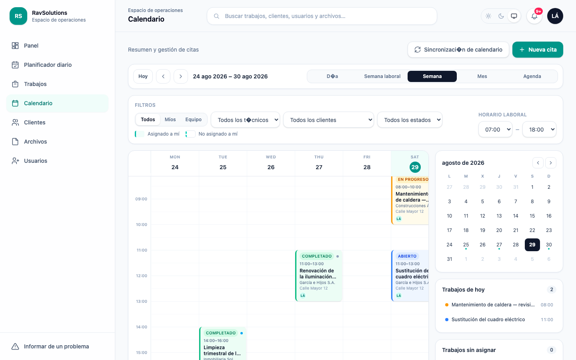The image size is (576, 360).
Task: Switch to Agenda view tab
Action: click(532, 76)
